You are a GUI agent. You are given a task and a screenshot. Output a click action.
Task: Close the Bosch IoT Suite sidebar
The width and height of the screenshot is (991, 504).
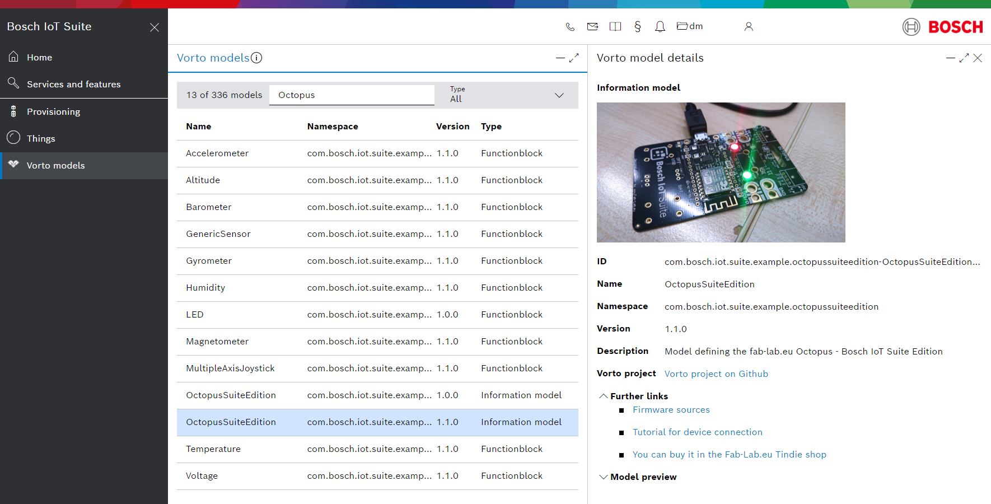[x=155, y=27]
